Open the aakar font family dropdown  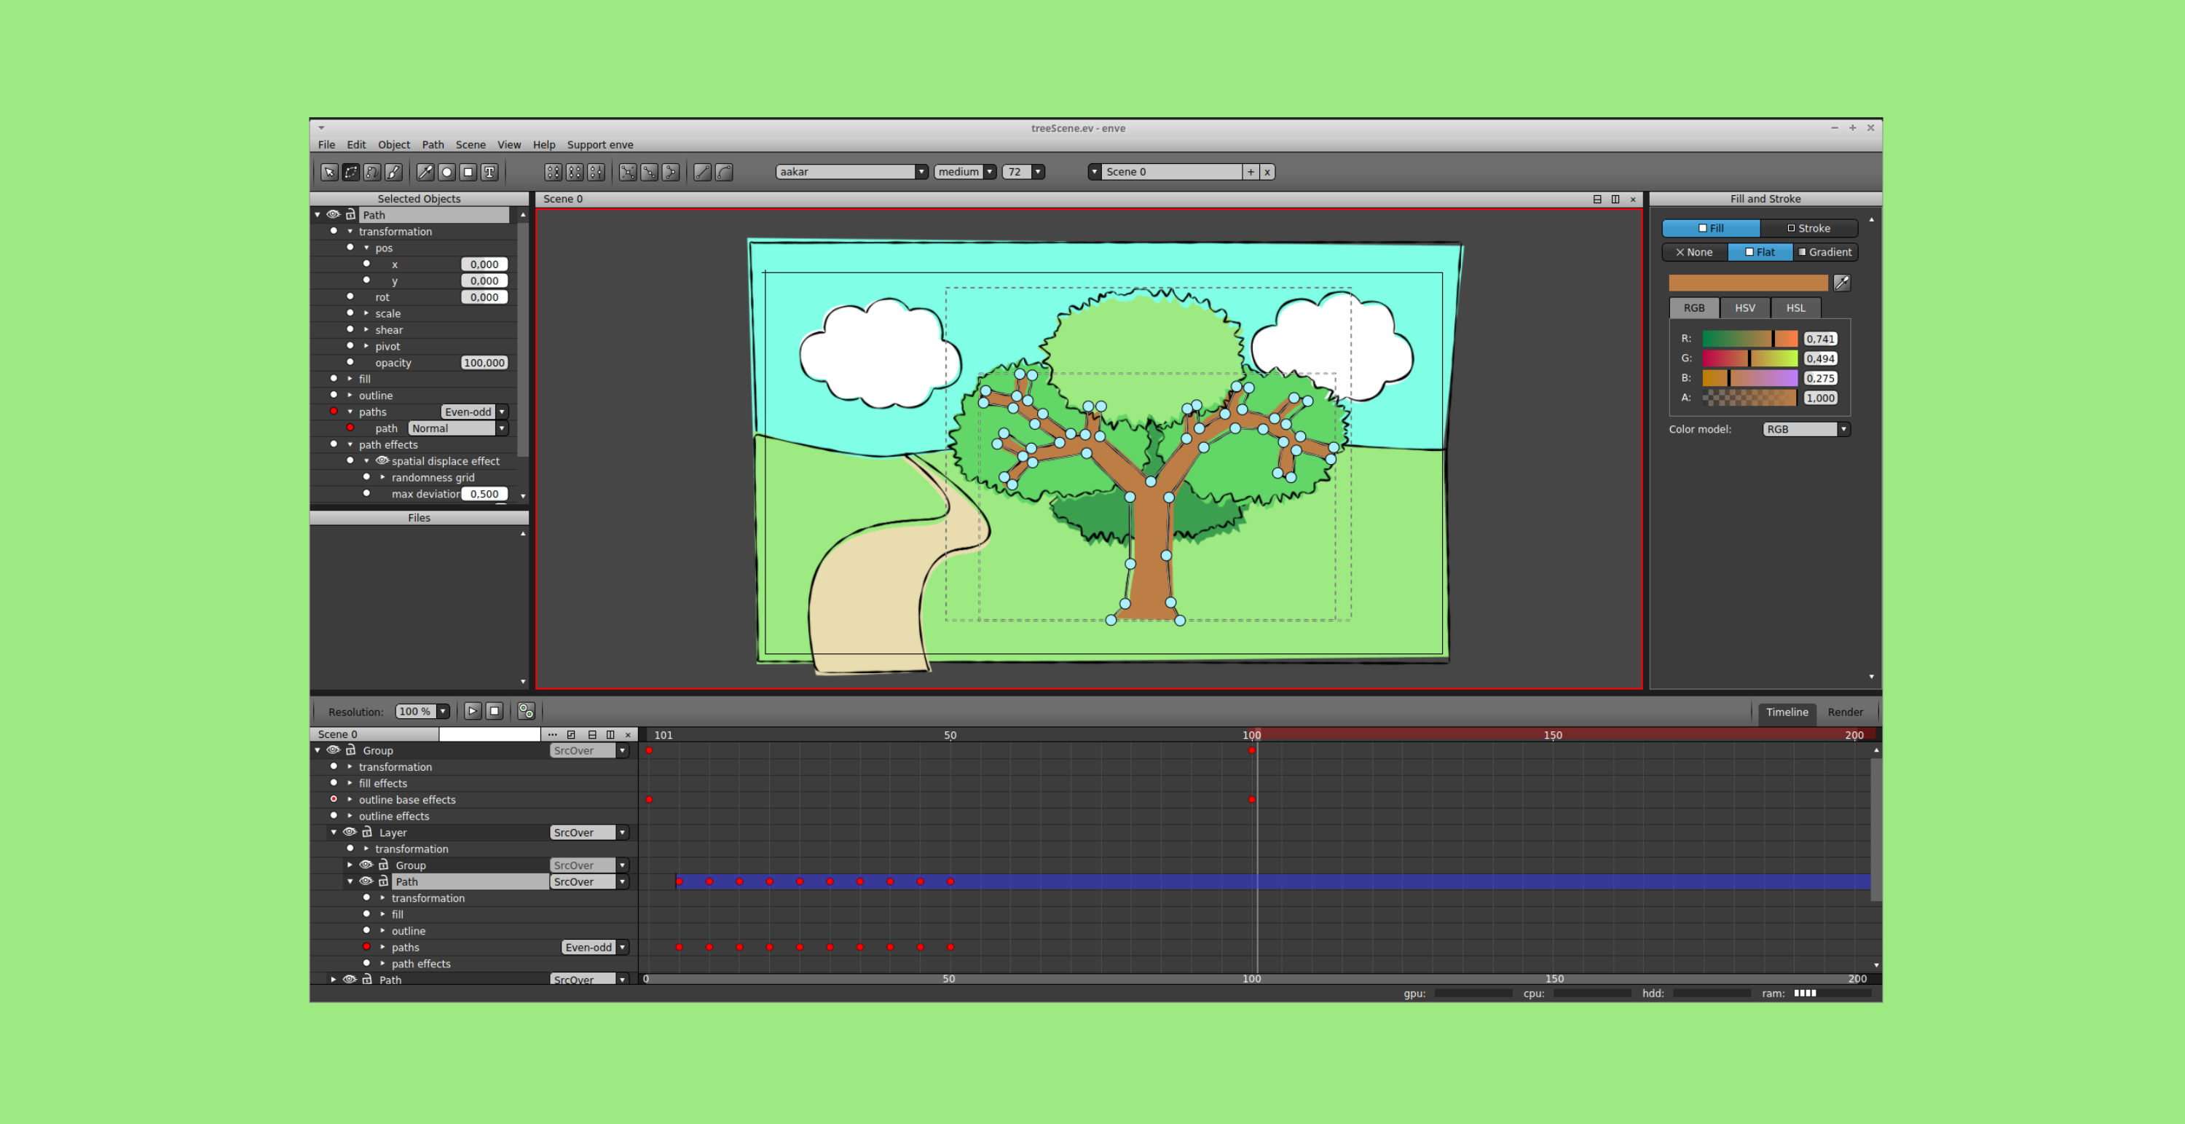point(851,171)
